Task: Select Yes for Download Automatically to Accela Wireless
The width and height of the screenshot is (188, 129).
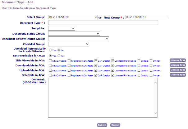Action: (x=50, y=50)
